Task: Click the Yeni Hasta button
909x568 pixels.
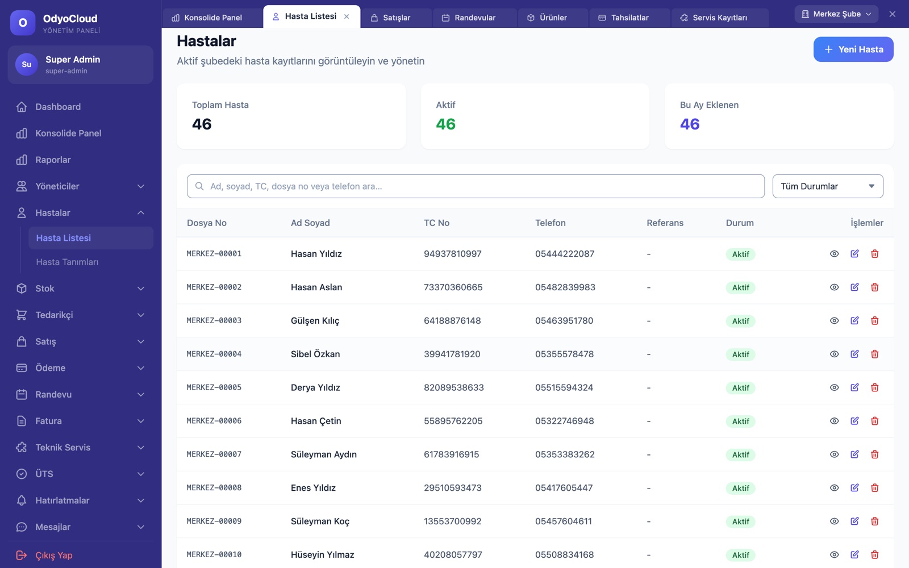Action: tap(853, 49)
